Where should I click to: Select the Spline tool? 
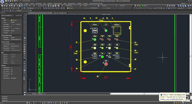click(25, 31)
